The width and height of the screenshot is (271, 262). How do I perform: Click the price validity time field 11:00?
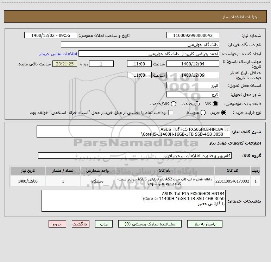(x=139, y=75)
